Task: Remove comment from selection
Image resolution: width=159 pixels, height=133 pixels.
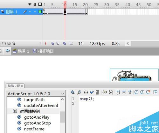Action: tap(148, 92)
